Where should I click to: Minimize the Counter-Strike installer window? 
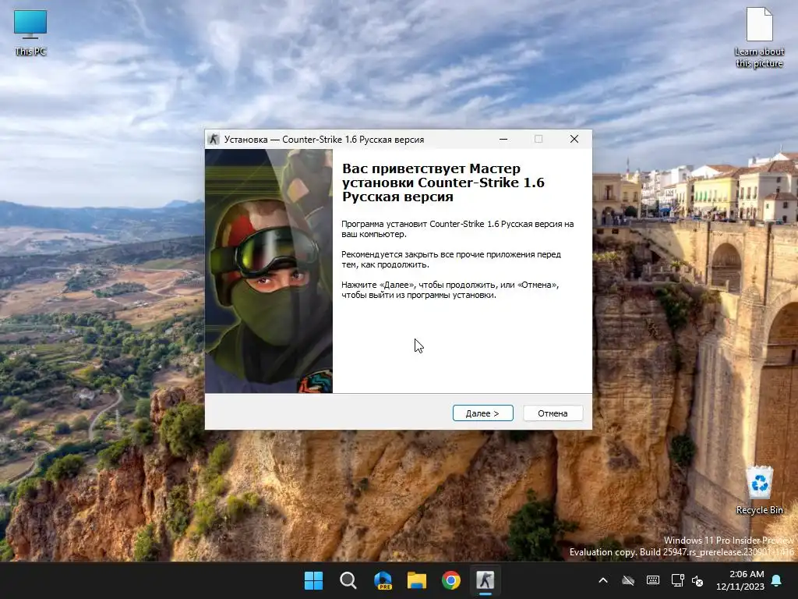[503, 139]
